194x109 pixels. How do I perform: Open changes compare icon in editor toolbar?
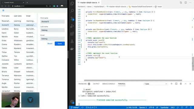[x=181, y=2]
